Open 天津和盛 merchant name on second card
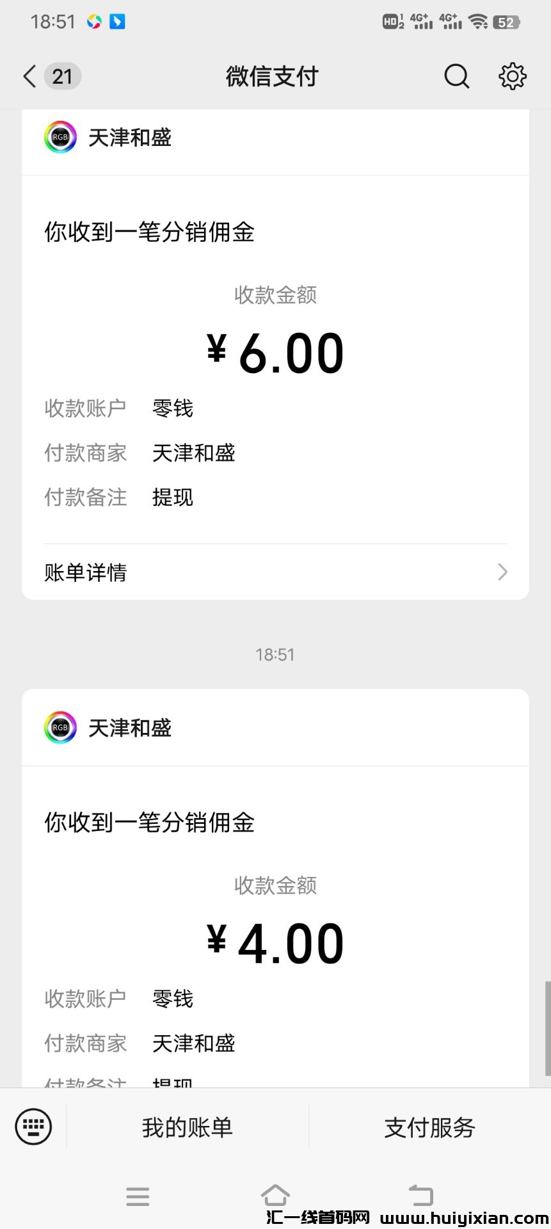This screenshot has height=1229, width=551. (x=130, y=728)
